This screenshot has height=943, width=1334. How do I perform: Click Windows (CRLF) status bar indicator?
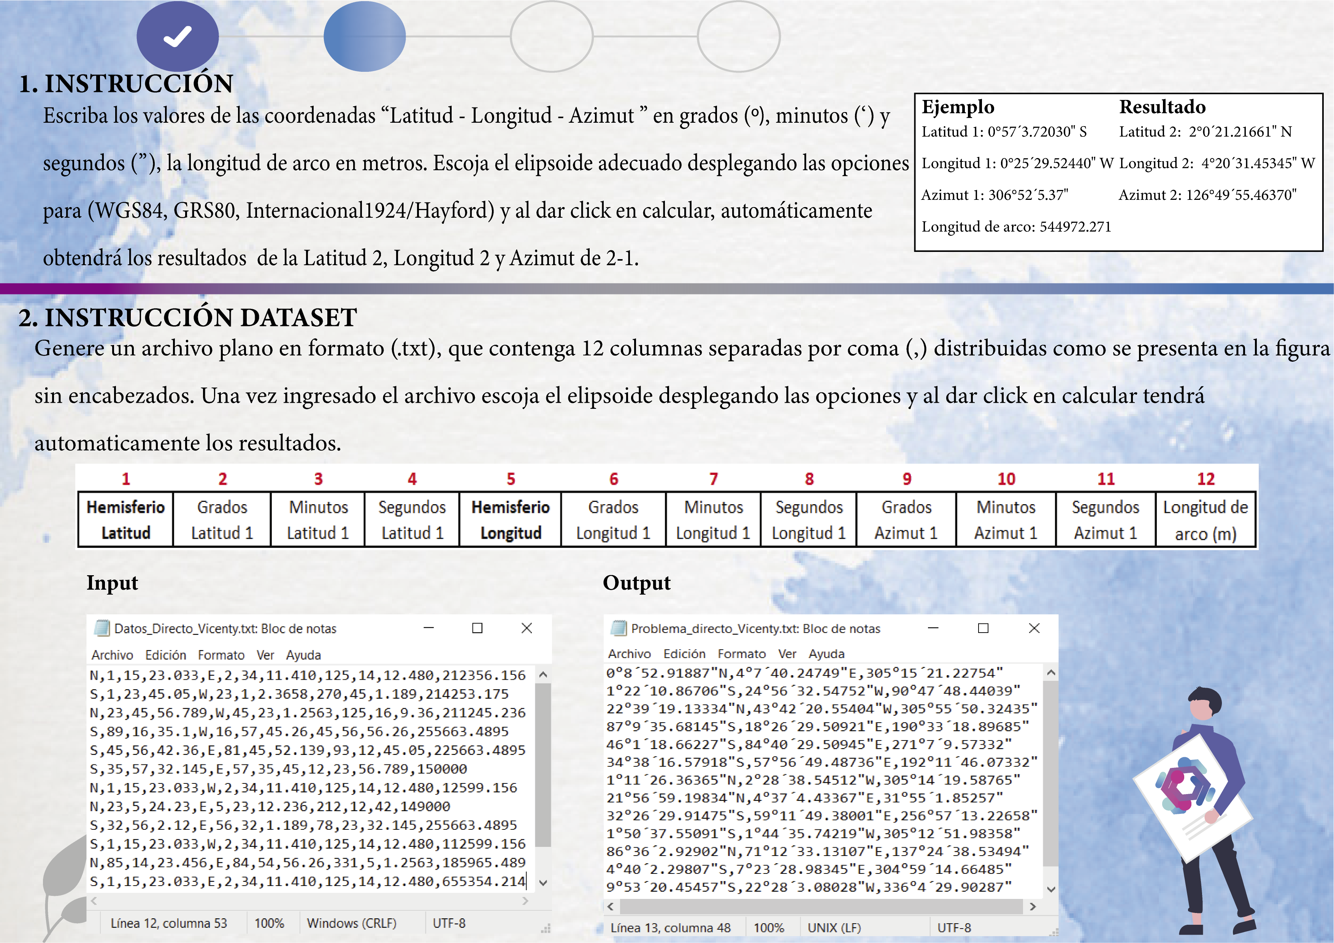point(352,923)
